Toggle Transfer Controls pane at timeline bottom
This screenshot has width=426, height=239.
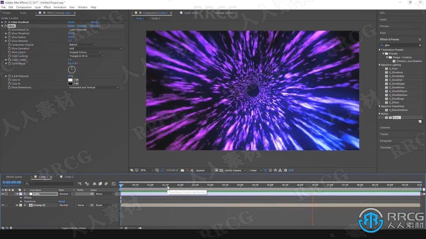click(x=7, y=228)
